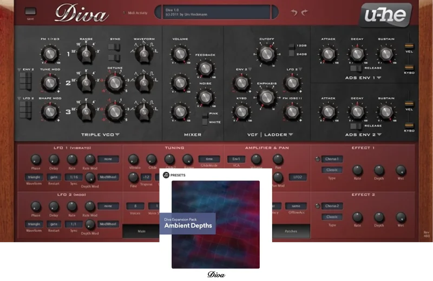Click the Tune Mod knob
The image size is (433, 281).
[x=50, y=83]
